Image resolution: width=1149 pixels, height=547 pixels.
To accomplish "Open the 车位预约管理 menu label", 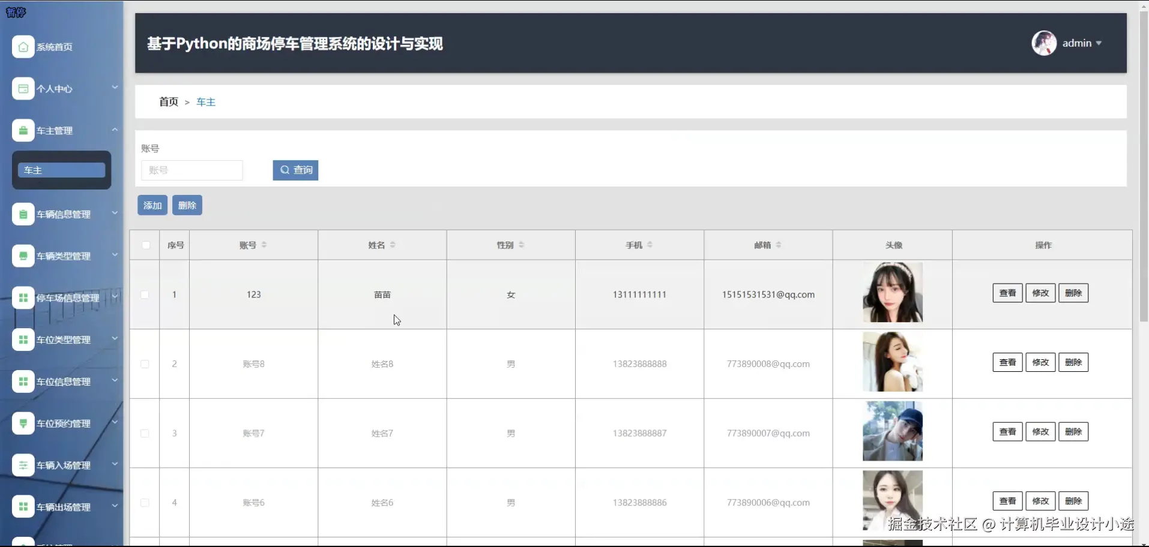I will point(64,423).
